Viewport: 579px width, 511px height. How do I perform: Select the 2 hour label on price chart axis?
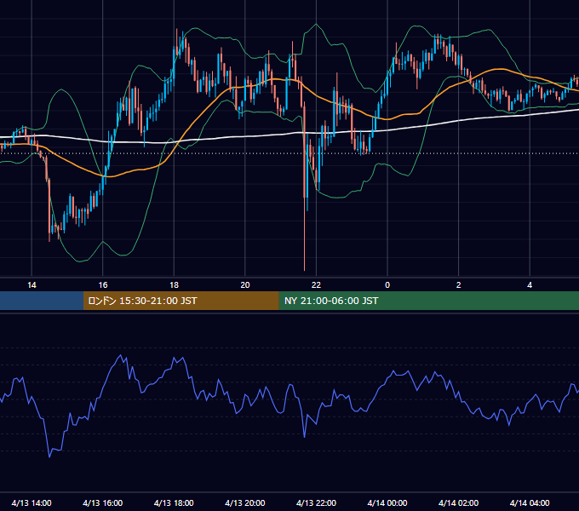coord(459,285)
